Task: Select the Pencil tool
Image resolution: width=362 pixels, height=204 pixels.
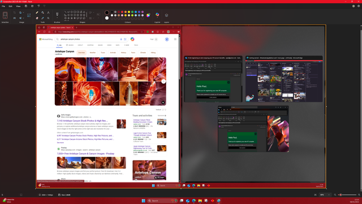Action: [37, 12]
